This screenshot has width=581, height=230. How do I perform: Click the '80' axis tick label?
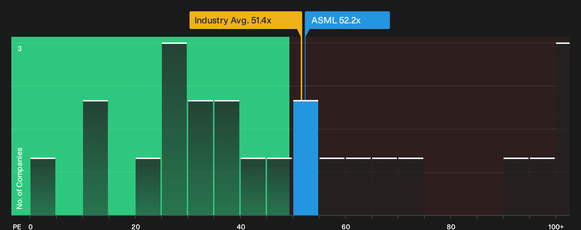[x=451, y=226]
